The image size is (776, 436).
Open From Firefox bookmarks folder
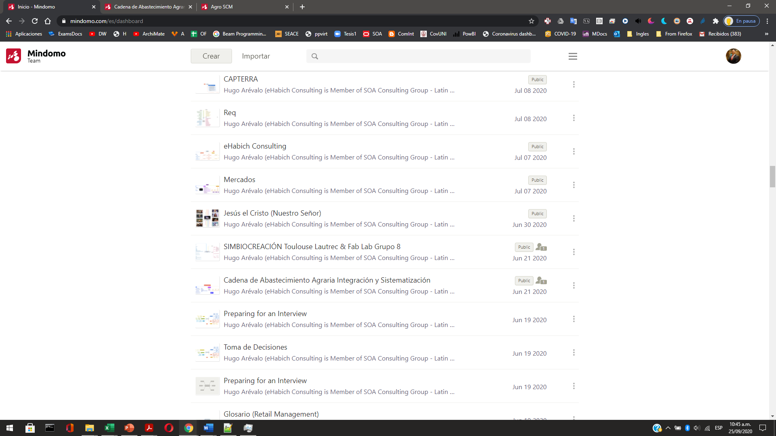pos(674,34)
